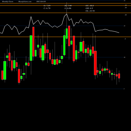Click the 'OH: 6.9' readout

coord(89,8)
